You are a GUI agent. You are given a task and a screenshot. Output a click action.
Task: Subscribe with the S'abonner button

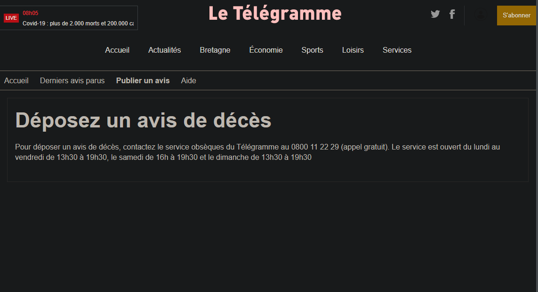tap(516, 16)
